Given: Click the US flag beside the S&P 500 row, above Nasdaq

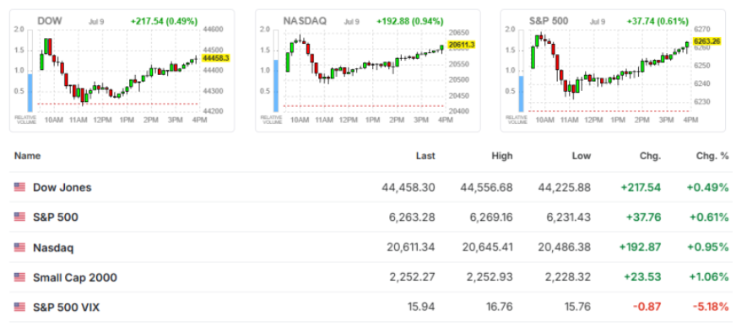Looking at the screenshot, I should [19, 217].
